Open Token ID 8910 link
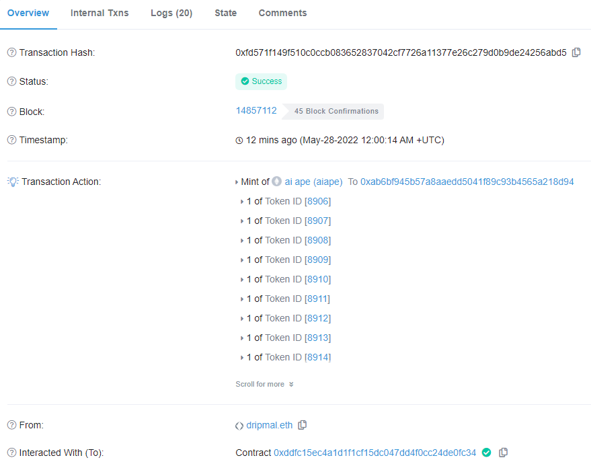591x464 pixels. point(317,279)
